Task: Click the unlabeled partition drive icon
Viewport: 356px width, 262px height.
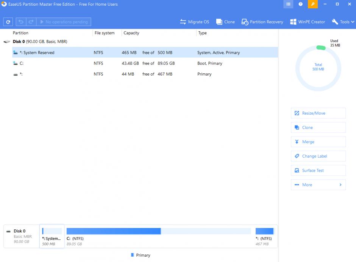Action: [x=15, y=74]
